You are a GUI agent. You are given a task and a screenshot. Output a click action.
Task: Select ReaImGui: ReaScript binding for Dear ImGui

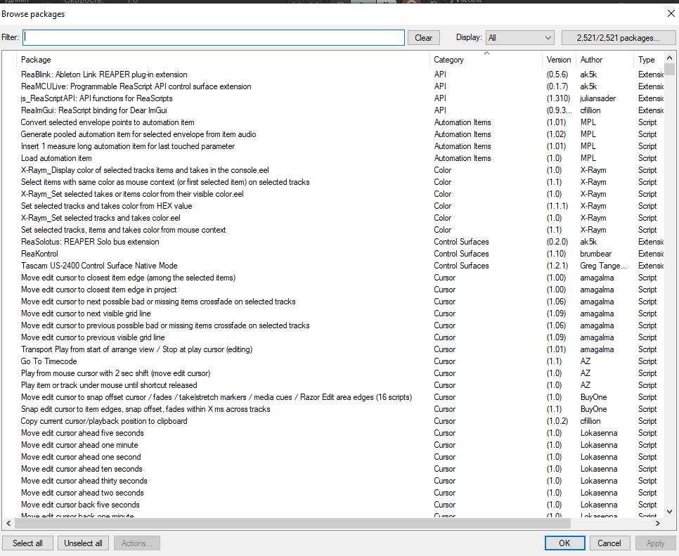94,110
